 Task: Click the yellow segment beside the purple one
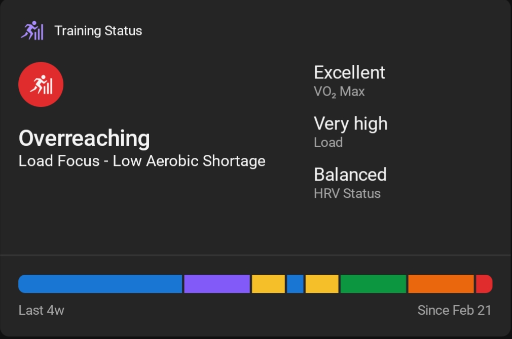(268, 284)
